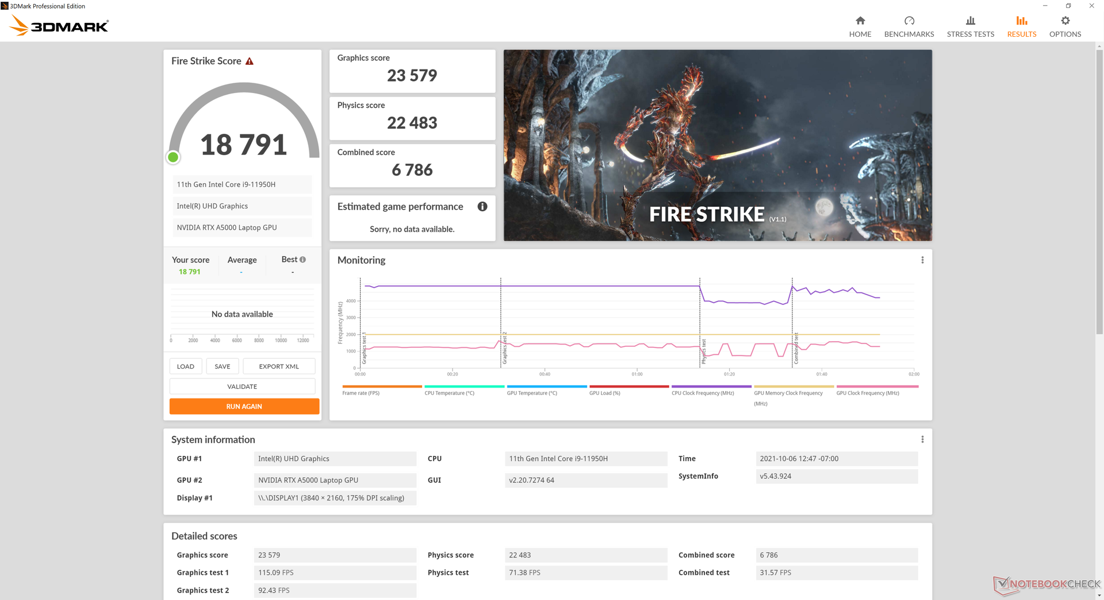Click the Graphics score card

coord(412,71)
